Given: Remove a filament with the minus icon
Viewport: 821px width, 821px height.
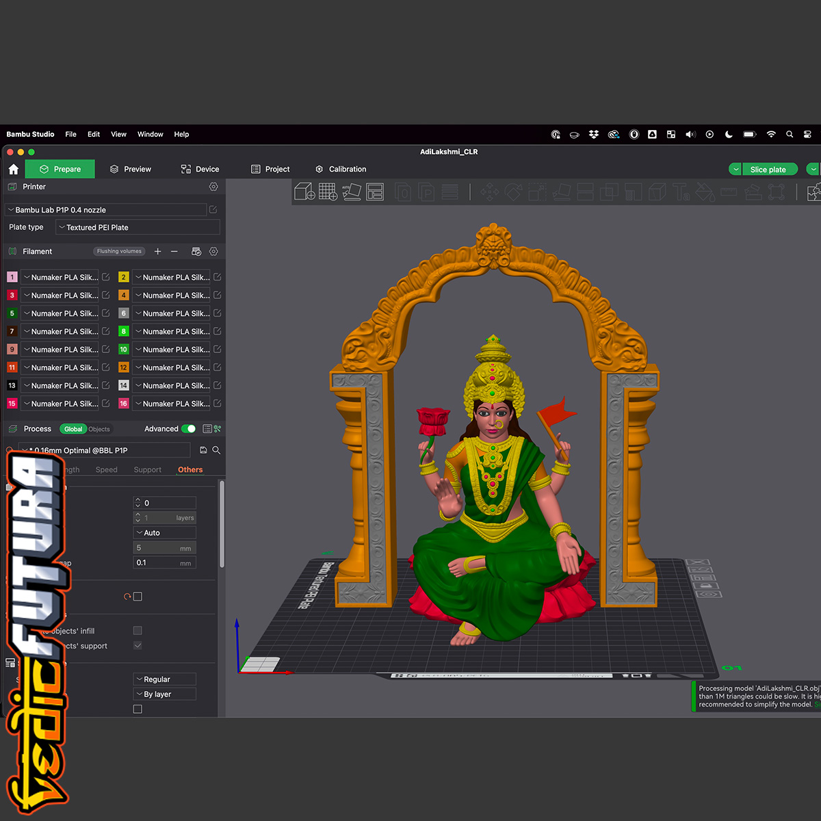Looking at the screenshot, I should coord(174,252).
